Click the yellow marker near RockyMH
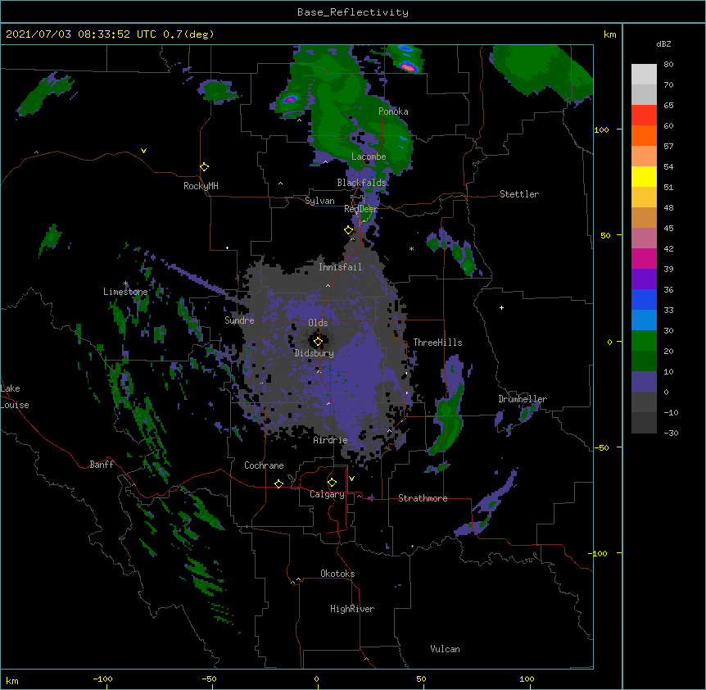706x690 pixels. point(205,167)
